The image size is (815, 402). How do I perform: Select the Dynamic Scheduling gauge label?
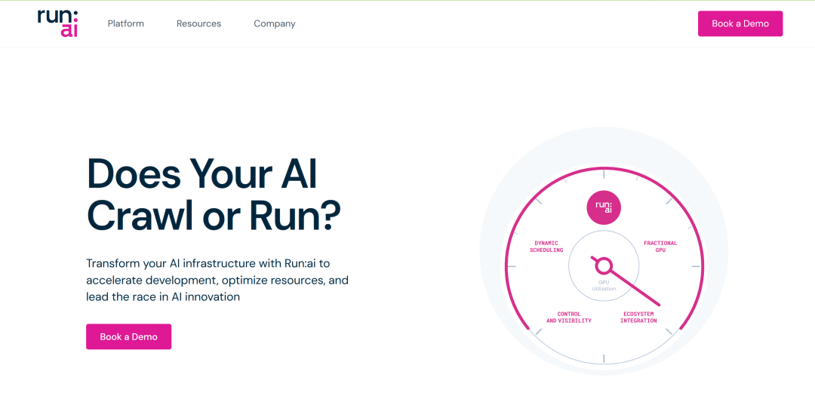[546, 247]
